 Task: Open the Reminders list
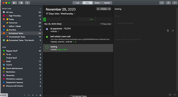(22, 72)
